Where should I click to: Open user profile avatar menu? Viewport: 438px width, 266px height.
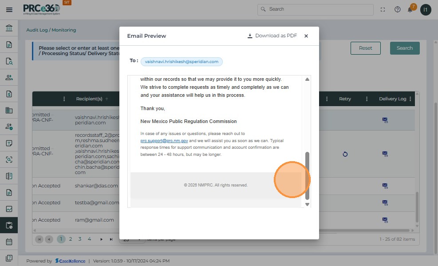[426, 10]
